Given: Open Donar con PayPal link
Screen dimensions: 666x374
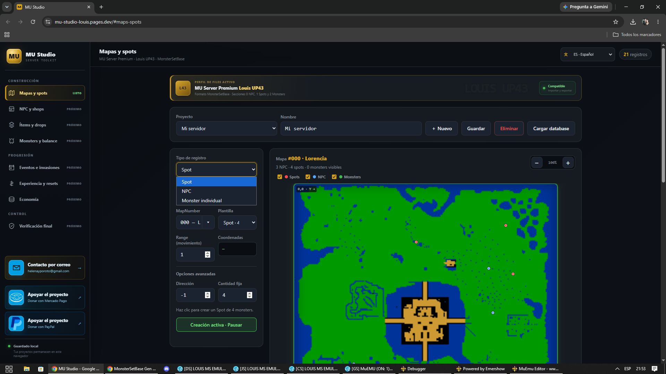Looking at the screenshot, I should (x=45, y=323).
